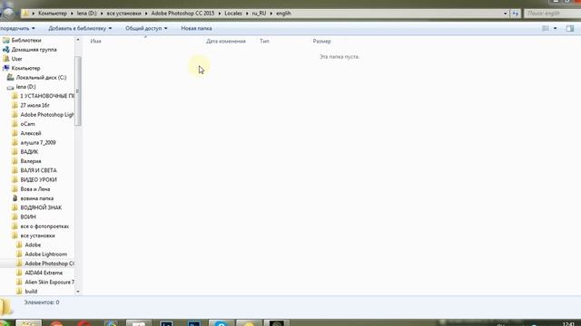
Task: Select Alien Skin Exposure 7 folder
Action: click(49, 282)
